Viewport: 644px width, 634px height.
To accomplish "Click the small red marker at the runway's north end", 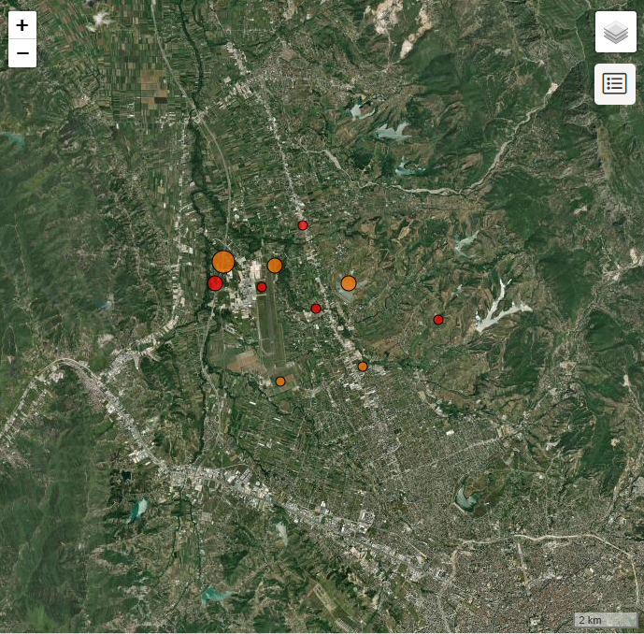I will pyautogui.click(x=262, y=287).
